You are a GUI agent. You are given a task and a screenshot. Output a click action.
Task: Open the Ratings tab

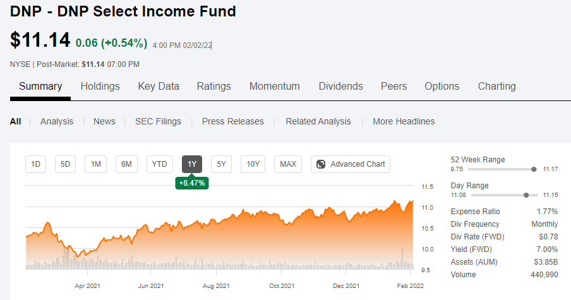pyautogui.click(x=213, y=87)
